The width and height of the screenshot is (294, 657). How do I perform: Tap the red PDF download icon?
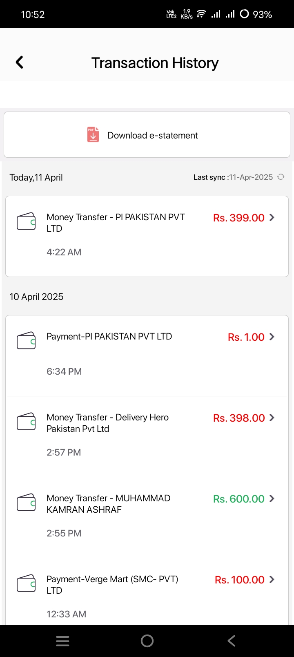coord(93,135)
